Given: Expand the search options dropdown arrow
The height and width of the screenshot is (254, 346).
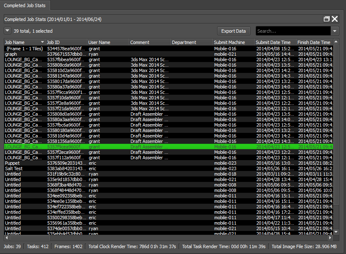Looking at the screenshot, I should click(335, 31).
